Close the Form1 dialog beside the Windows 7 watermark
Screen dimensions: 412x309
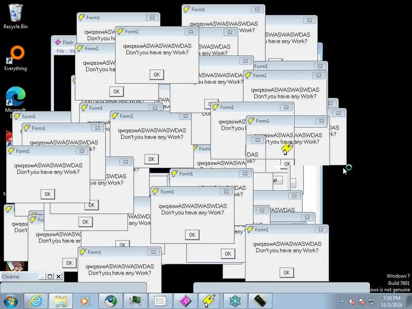(321, 229)
